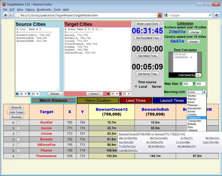Switch to the Launch Times tab
Viewport: 222px width, 176px height.
(x=172, y=101)
